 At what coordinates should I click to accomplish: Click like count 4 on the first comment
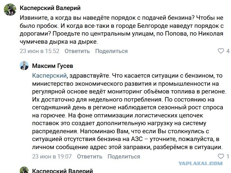pyautogui.click(x=228, y=51)
